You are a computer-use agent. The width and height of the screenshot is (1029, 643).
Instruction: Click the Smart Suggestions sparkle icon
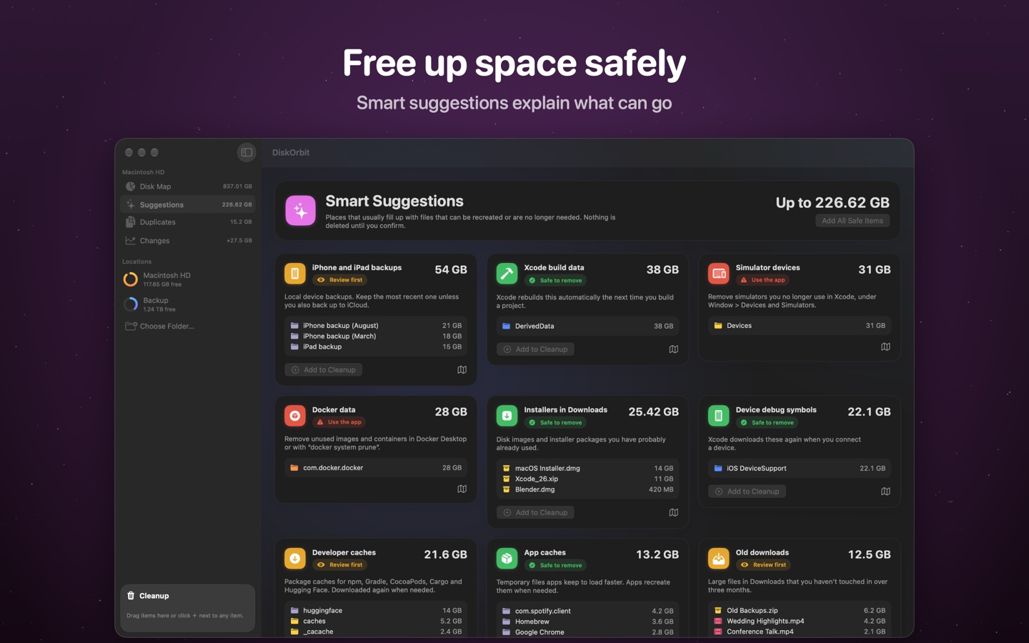[x=301, y=211]
